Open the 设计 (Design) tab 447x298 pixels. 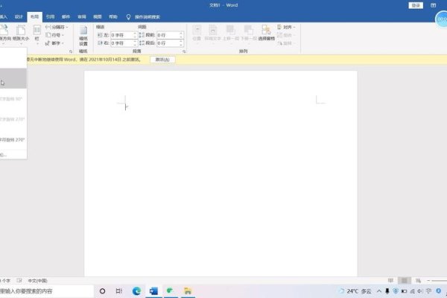(x=19, y=17)
